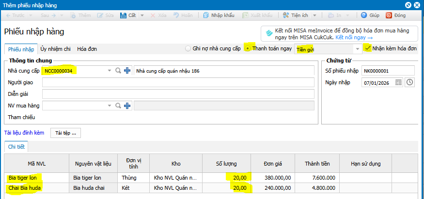This screenshot has width=424, height=199.
Task: Click the Đóng close button
Action: (x=396, y=15)
